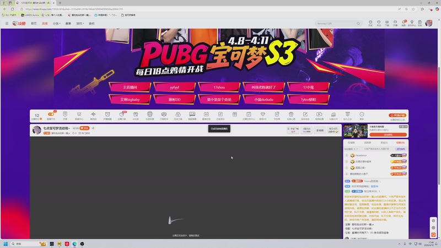Click the browser address bar
The height and width of the screenshot is (248, 441).
pyautogui.click(x=208, y=9)
